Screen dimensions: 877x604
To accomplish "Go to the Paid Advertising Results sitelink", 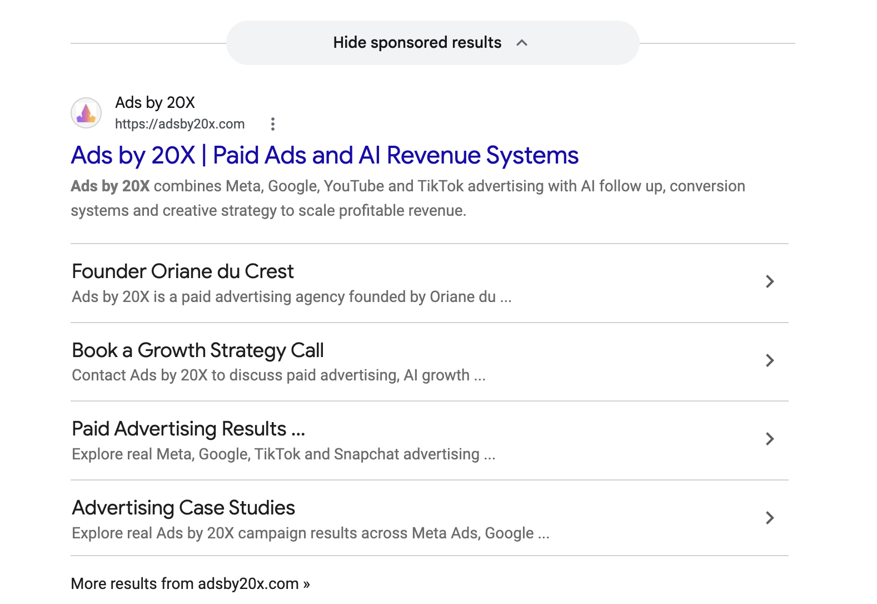I will click(x=189, y=429).
